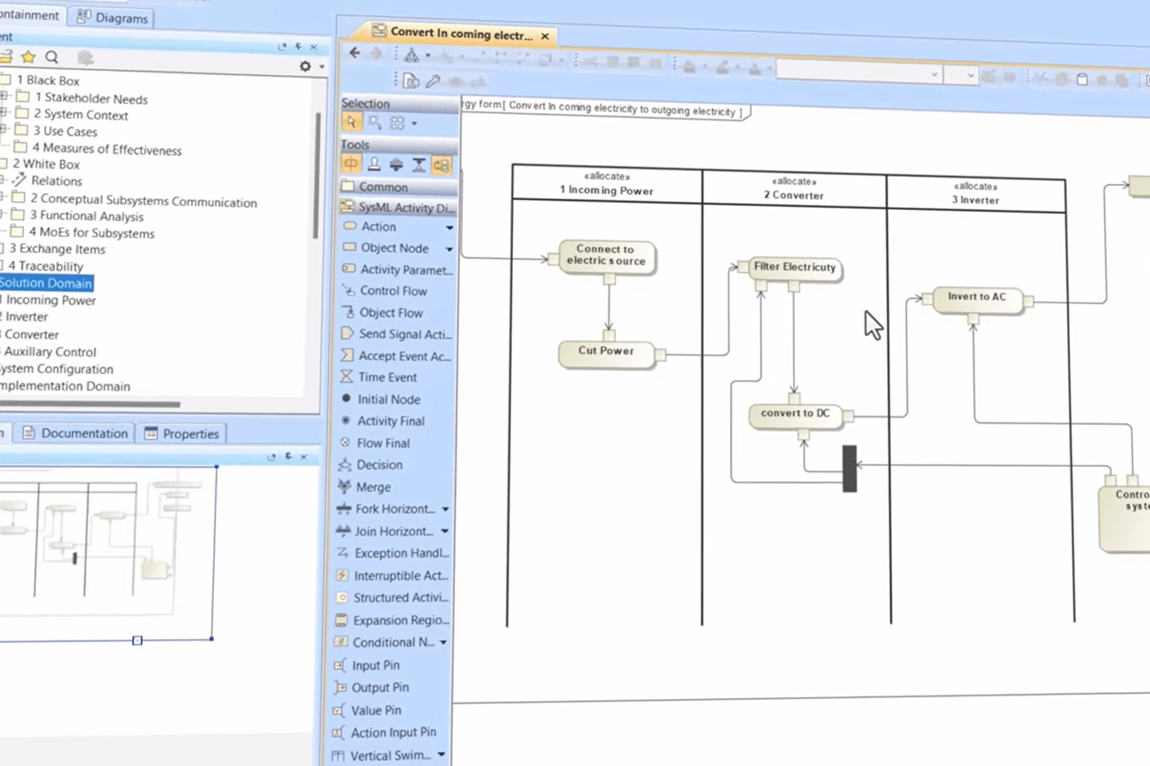This screenshot has width=1150, height=766.
Task: Expand the 1 Stakeholder Needs tree folder
Action: 5,97
